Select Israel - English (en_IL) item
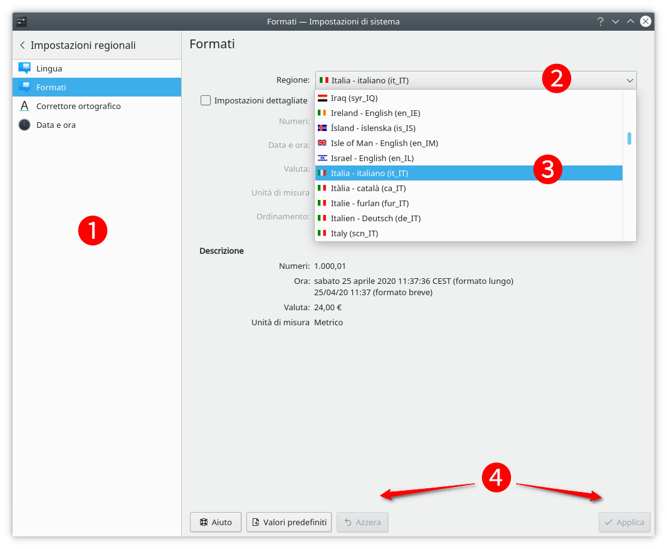Viewport: 667px width, 549px height. pyautogui.click(x=372, y=158)
